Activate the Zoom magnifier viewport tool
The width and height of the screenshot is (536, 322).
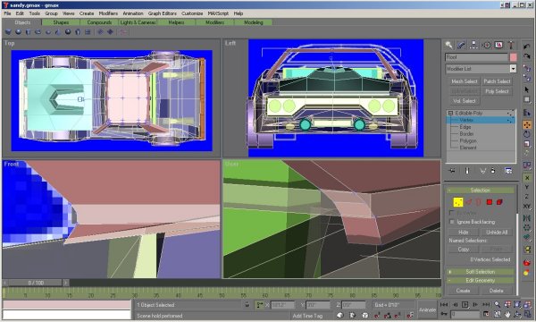pos(497,304)
